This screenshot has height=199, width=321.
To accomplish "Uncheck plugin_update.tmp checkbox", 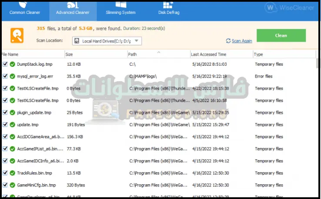I will [5, 113].
